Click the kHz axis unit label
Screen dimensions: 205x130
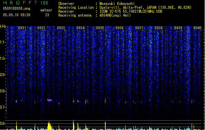3,26
